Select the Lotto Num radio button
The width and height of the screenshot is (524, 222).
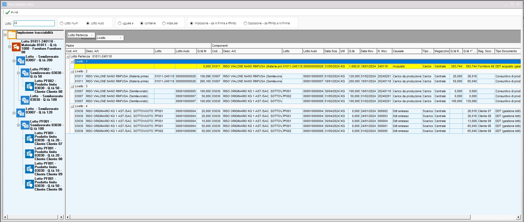(61, 23)
